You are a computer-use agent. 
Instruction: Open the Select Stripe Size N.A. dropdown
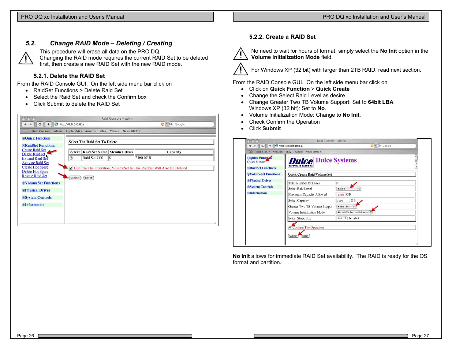342,218
